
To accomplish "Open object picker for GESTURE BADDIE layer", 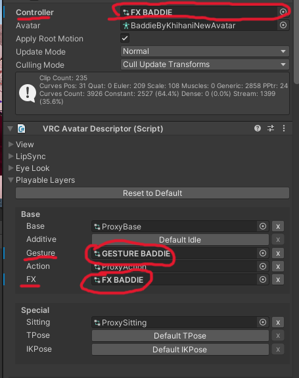I will 263,253.
